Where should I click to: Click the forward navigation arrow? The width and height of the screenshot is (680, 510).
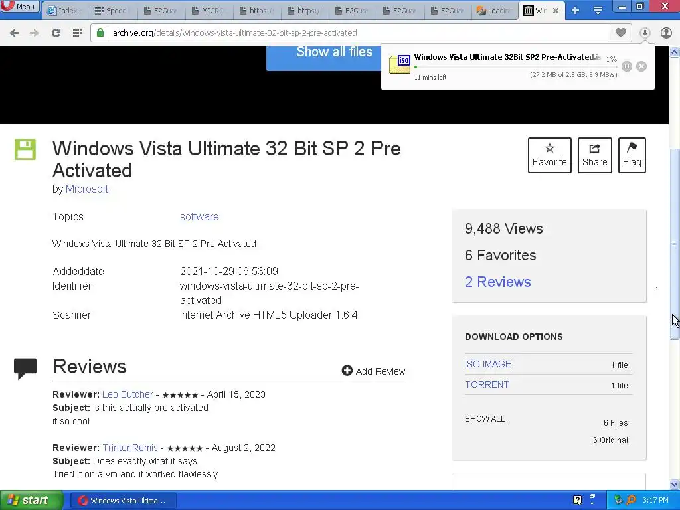tap(34, 33)
